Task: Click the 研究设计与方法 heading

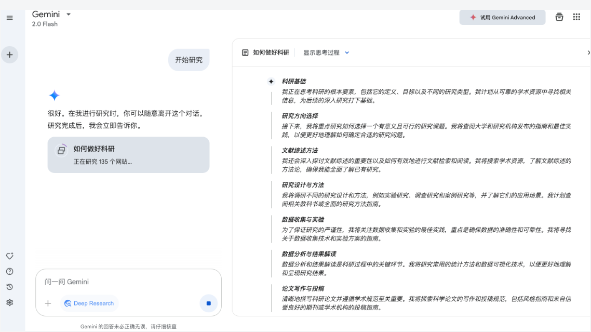Action: pos(303,185)
